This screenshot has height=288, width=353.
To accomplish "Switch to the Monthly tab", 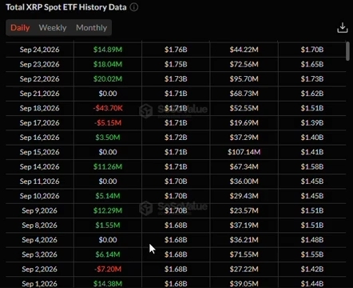I will pyautogui.click(x=92, y=27).
